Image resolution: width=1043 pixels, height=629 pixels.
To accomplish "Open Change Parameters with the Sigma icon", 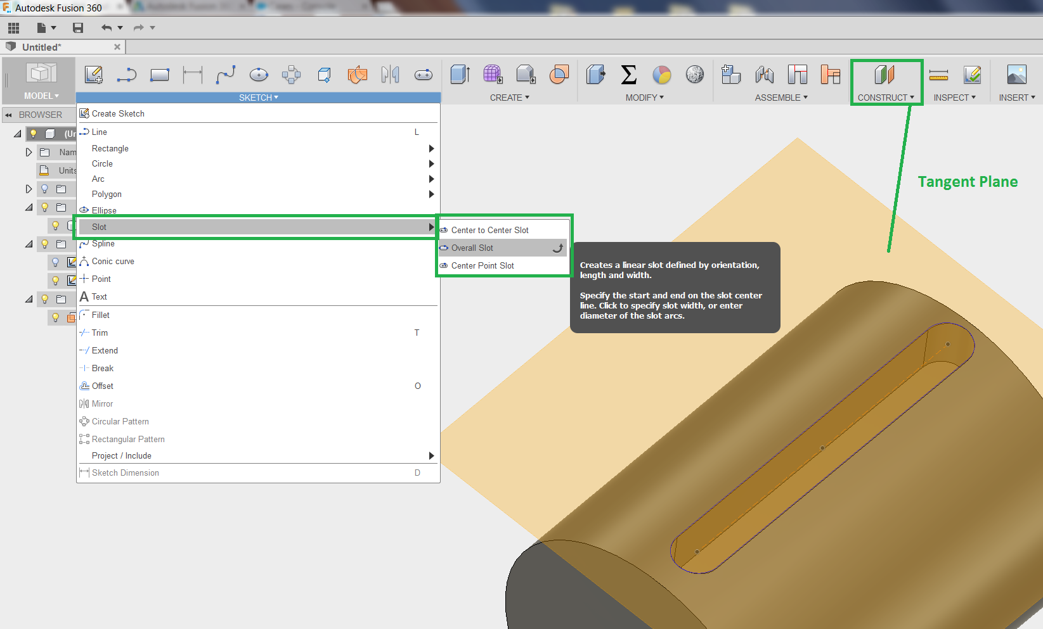I will pos(628,74).
